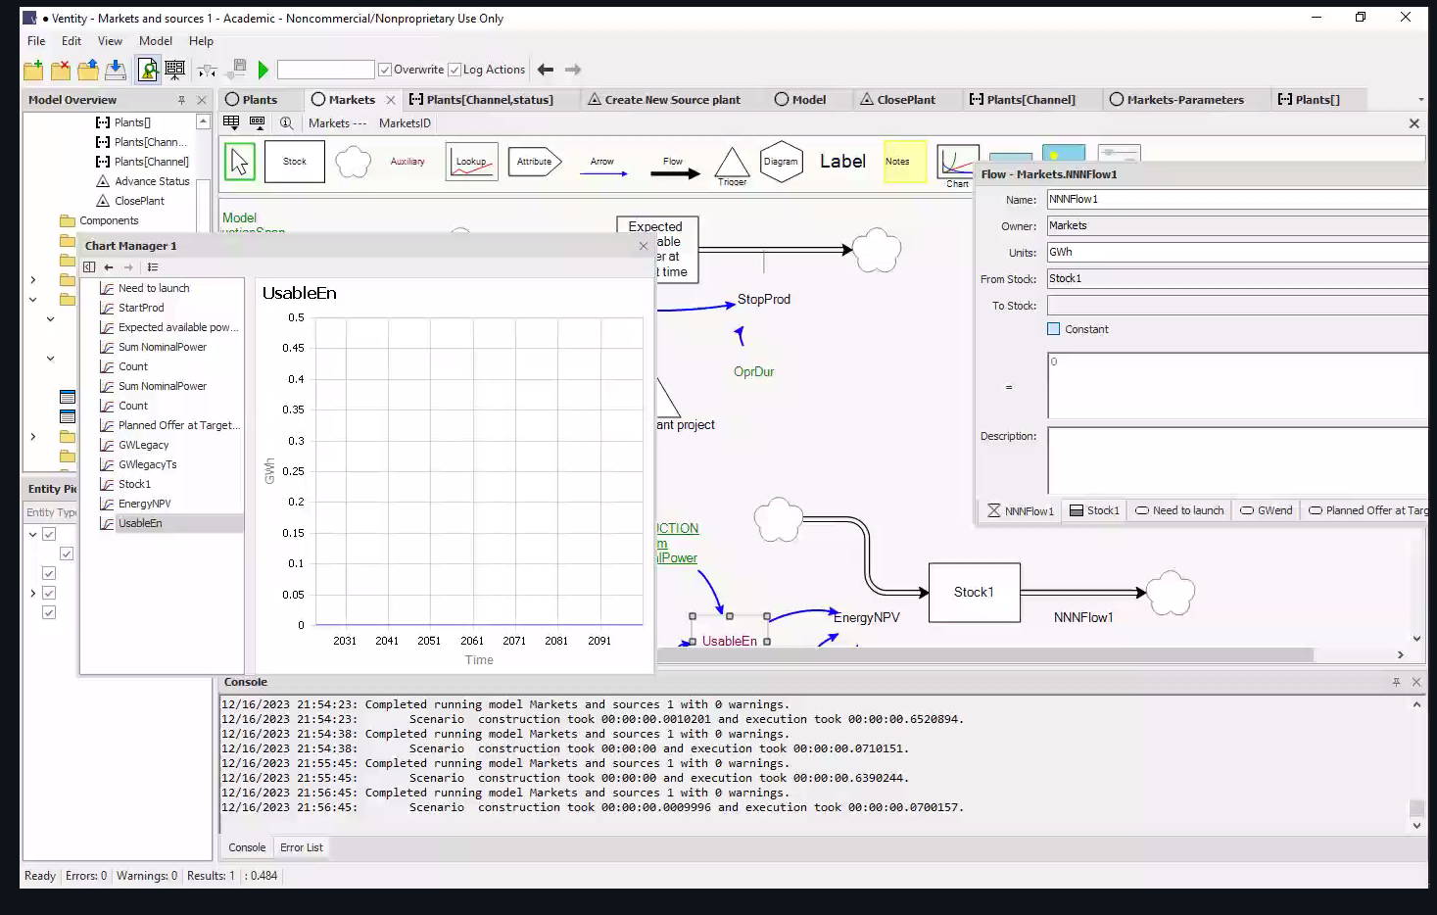The height and width of the screenshot is (915, 1437).
Task: Select the Diagram octagon tool
Action: click(781, 162)
